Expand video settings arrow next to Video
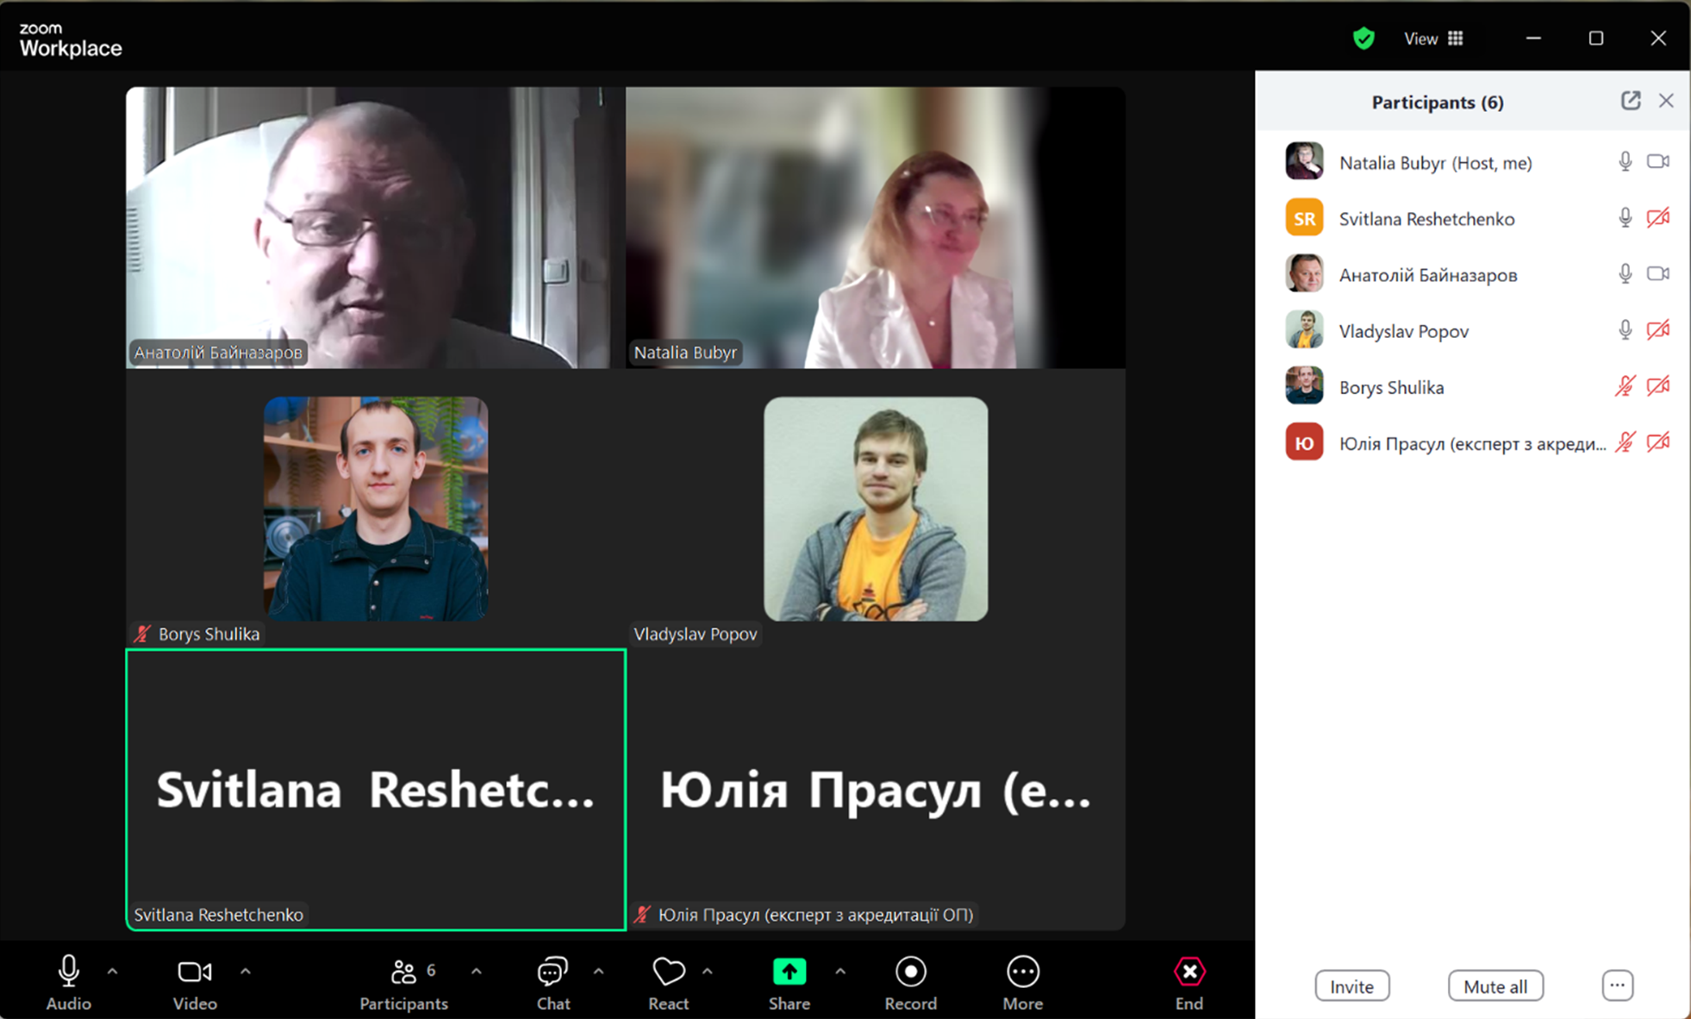Viewport: 1691px width, 1019px height. (246, 972)
